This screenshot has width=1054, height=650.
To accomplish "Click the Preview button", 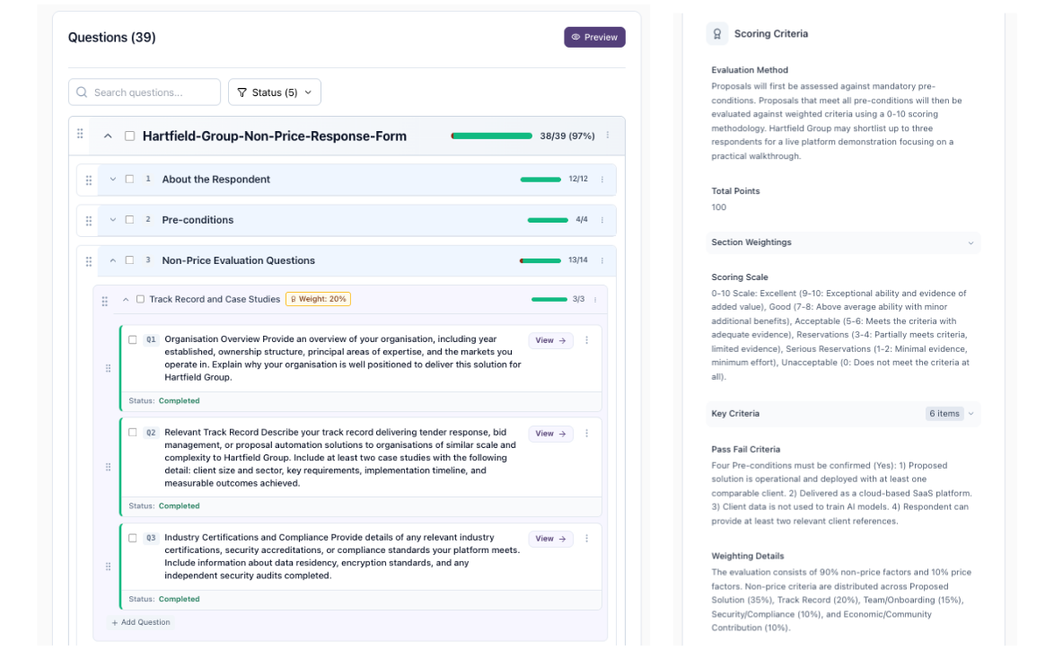I will click(x=594, y=37).
